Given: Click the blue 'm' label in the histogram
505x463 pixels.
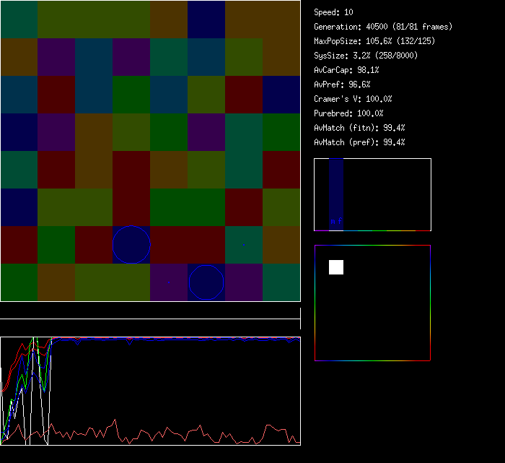Looking at the screenshot, I should [333, 222].
